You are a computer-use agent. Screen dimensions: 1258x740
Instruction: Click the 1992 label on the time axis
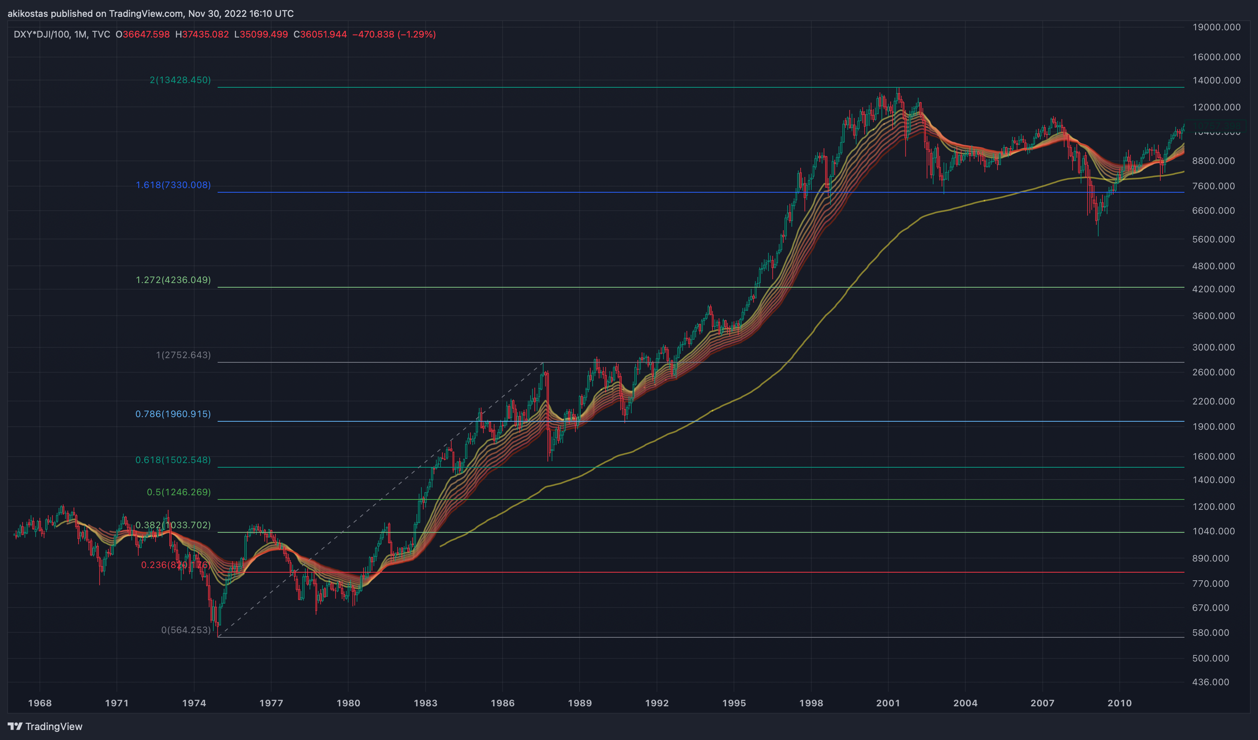tap(657, 703)
